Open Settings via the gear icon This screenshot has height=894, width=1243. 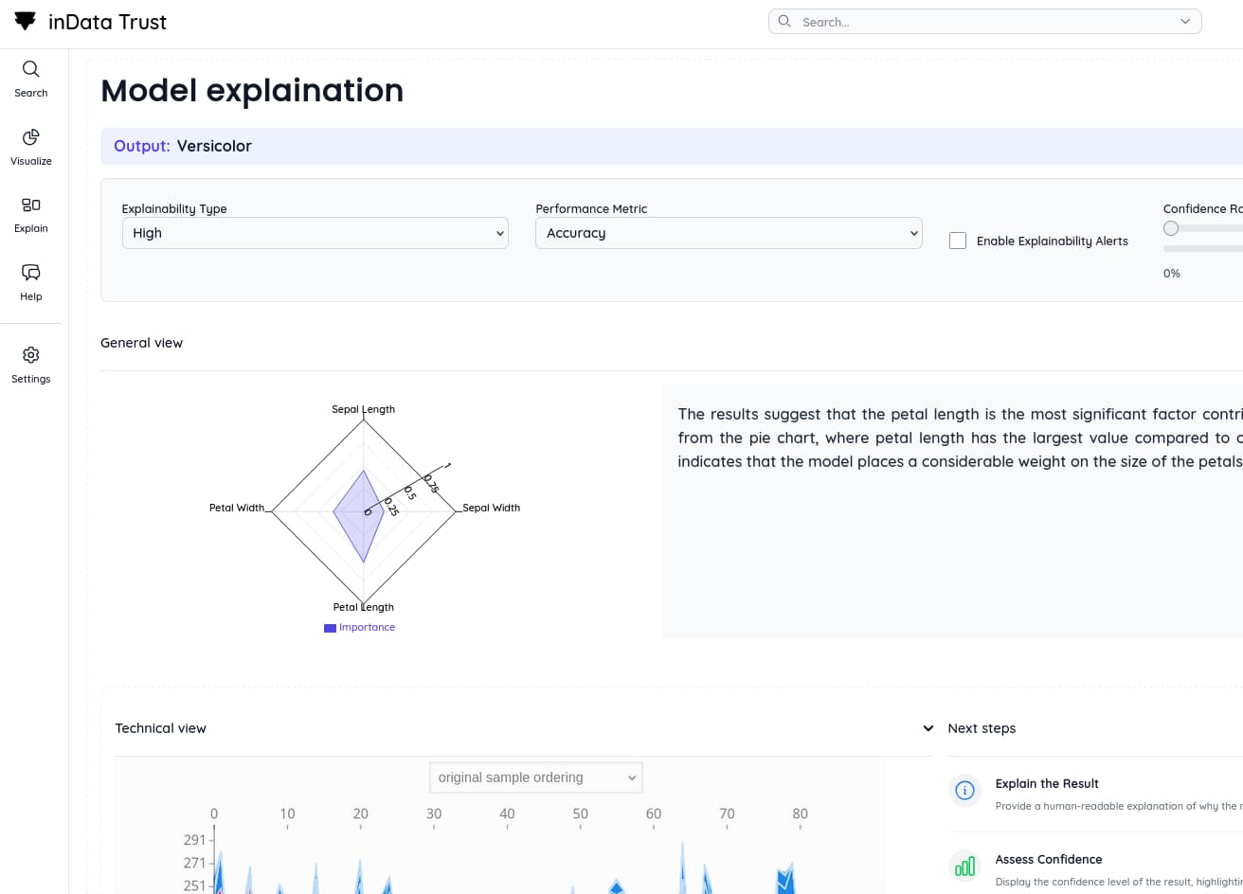pos(30,363)
